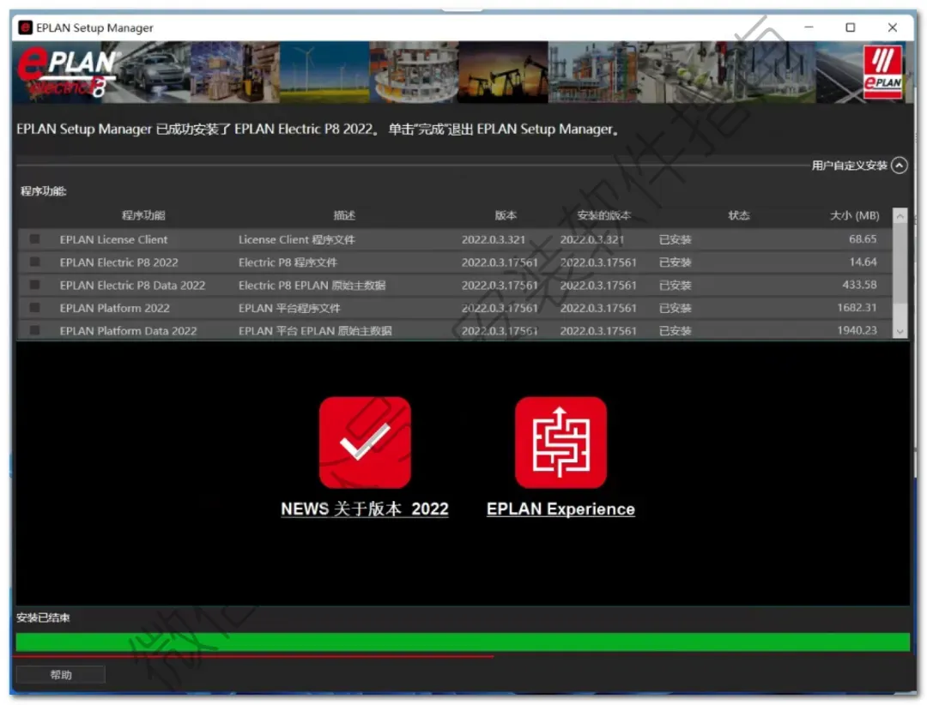
Task: Click scrollbar up arrow in feature list
Action: pos(900,216)
